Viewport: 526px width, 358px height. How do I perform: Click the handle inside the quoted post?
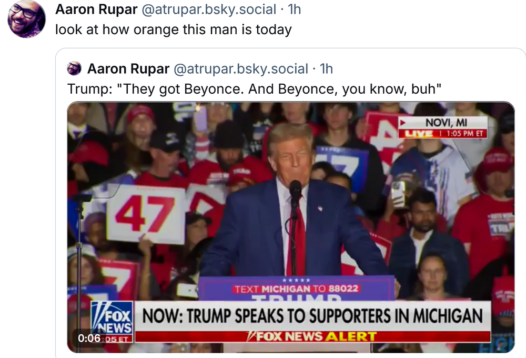coord(240,69)
